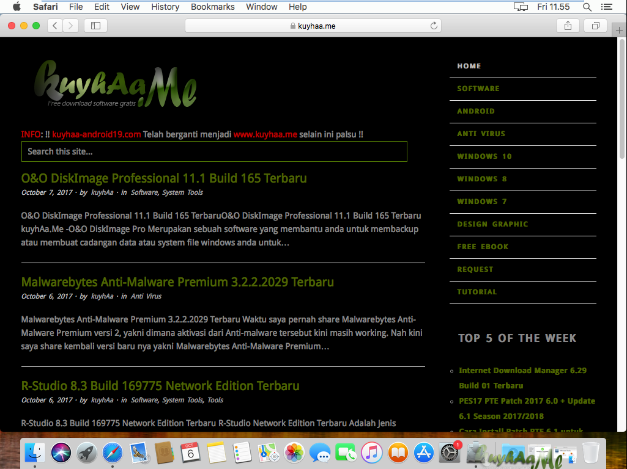The height and width of the screenshot is (469, 627).
Task: Go back with Safari's back arrow
Action: point(55,26)
